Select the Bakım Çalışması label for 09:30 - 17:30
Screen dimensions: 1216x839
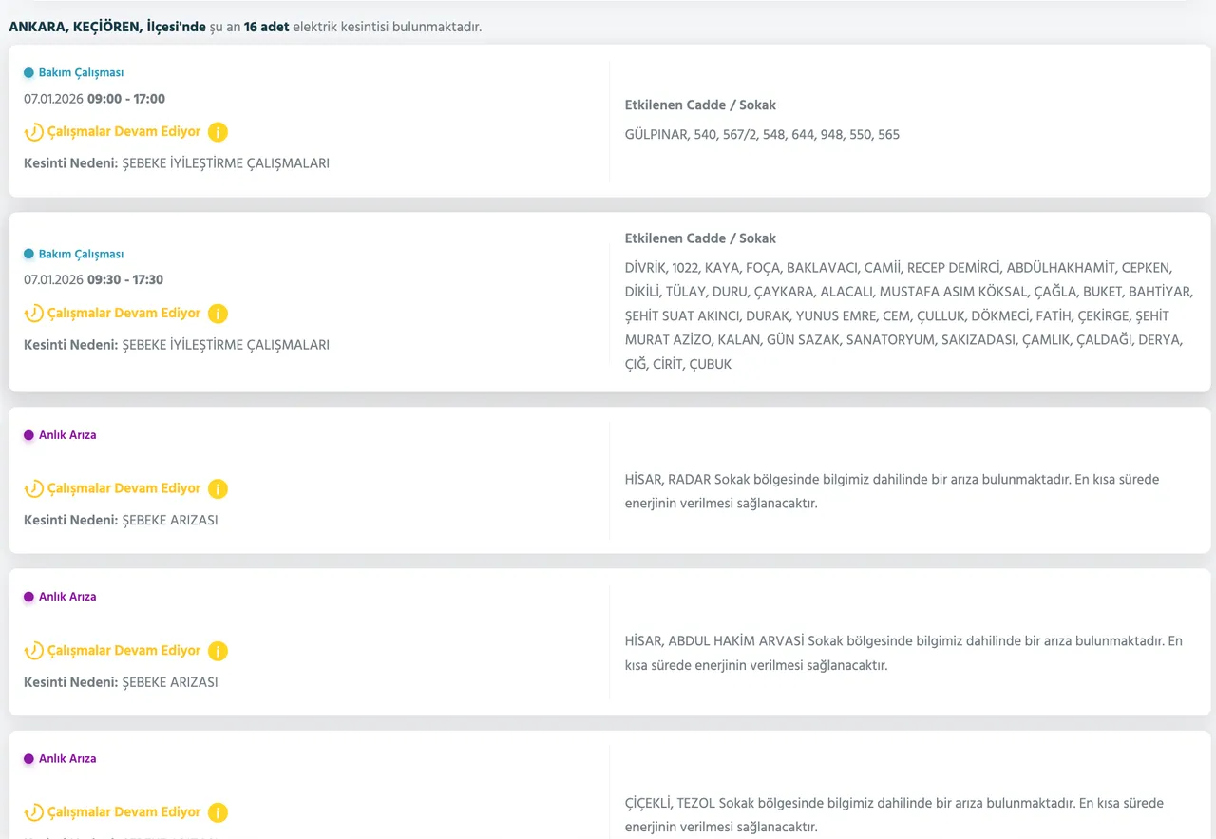81,255
